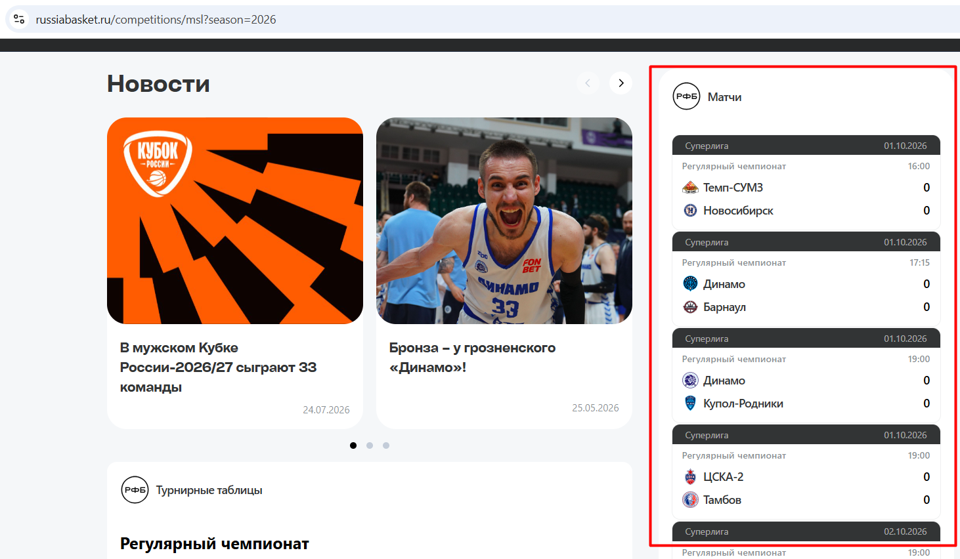The width and height of the screenshot is (960, 559).
Task: Click the date 25.05.2026
Action: point(596,408)
